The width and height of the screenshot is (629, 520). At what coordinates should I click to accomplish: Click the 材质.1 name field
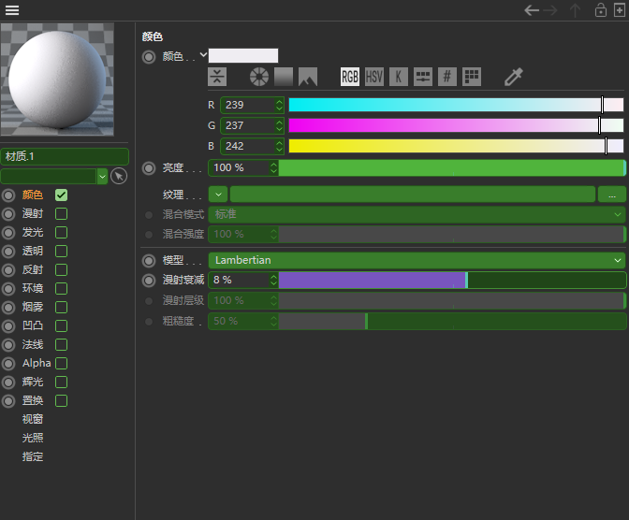[x=65, y=156]
